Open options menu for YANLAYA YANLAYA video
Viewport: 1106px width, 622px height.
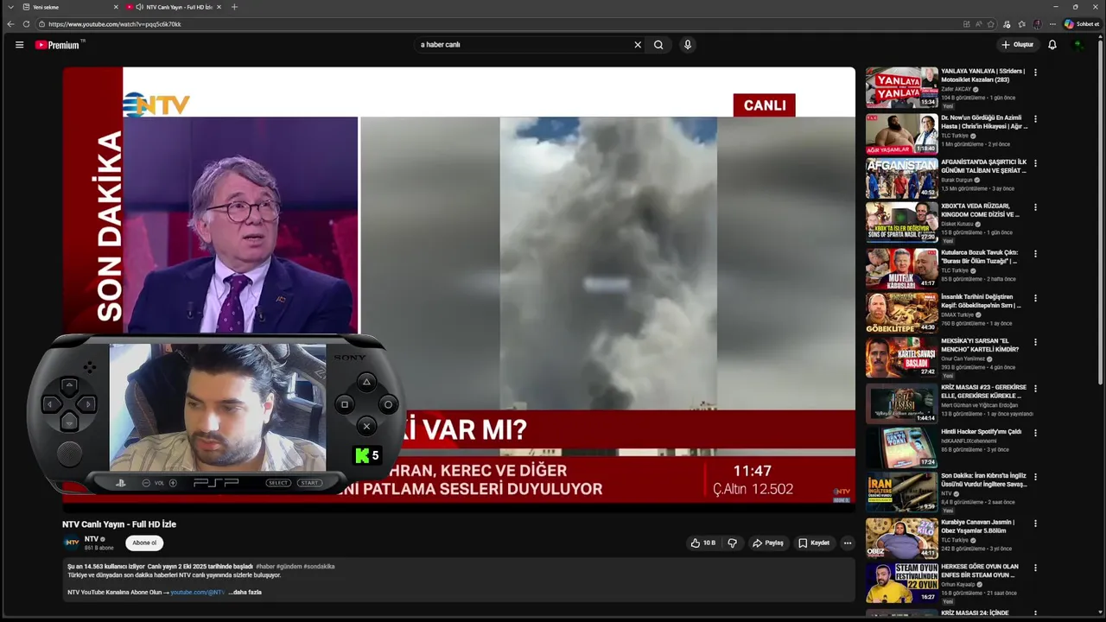(1035, 73)
